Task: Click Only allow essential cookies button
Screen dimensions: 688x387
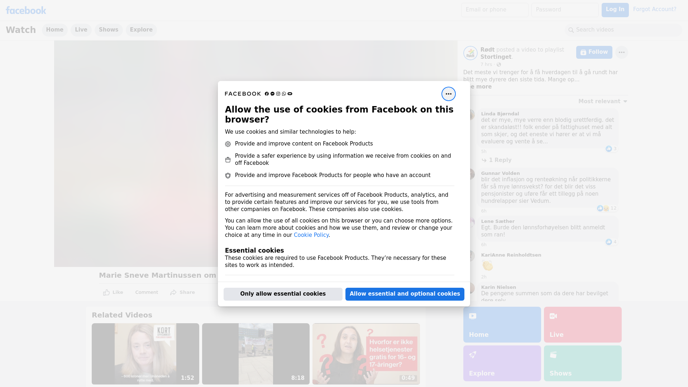Action: (x=283, y=294)
